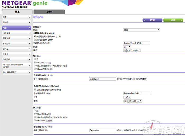
Task: Toggle 2.4GHz SSID broadcast checkbox
Action: pos(35,36)
